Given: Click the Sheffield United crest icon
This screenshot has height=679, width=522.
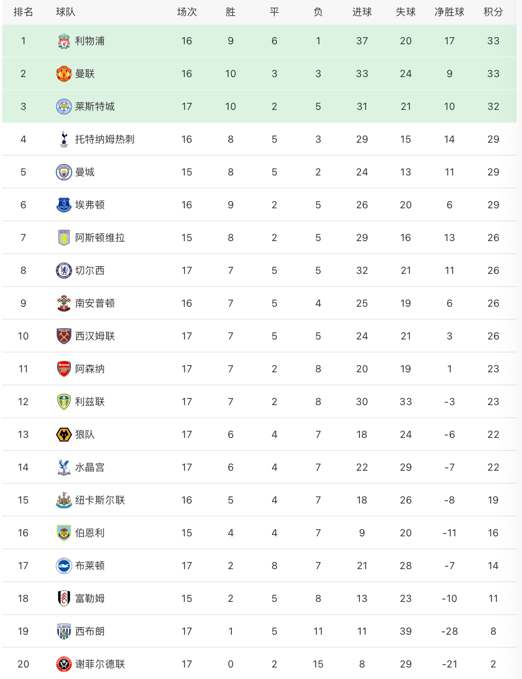Looking at the screenshot, I should click(64, 664).
